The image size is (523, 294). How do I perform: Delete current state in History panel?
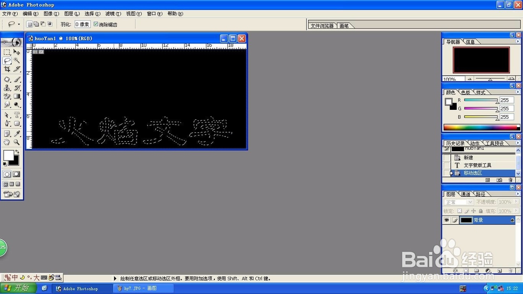point(510,180)
